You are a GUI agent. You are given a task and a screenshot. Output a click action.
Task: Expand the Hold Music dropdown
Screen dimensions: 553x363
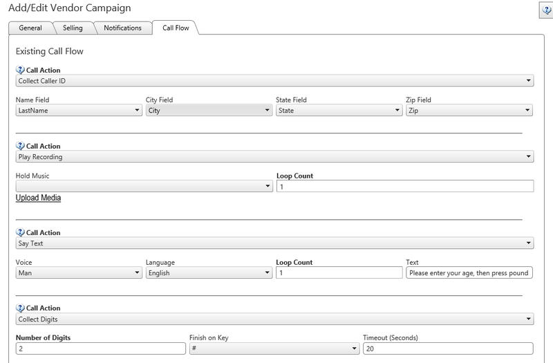[144, 186]
